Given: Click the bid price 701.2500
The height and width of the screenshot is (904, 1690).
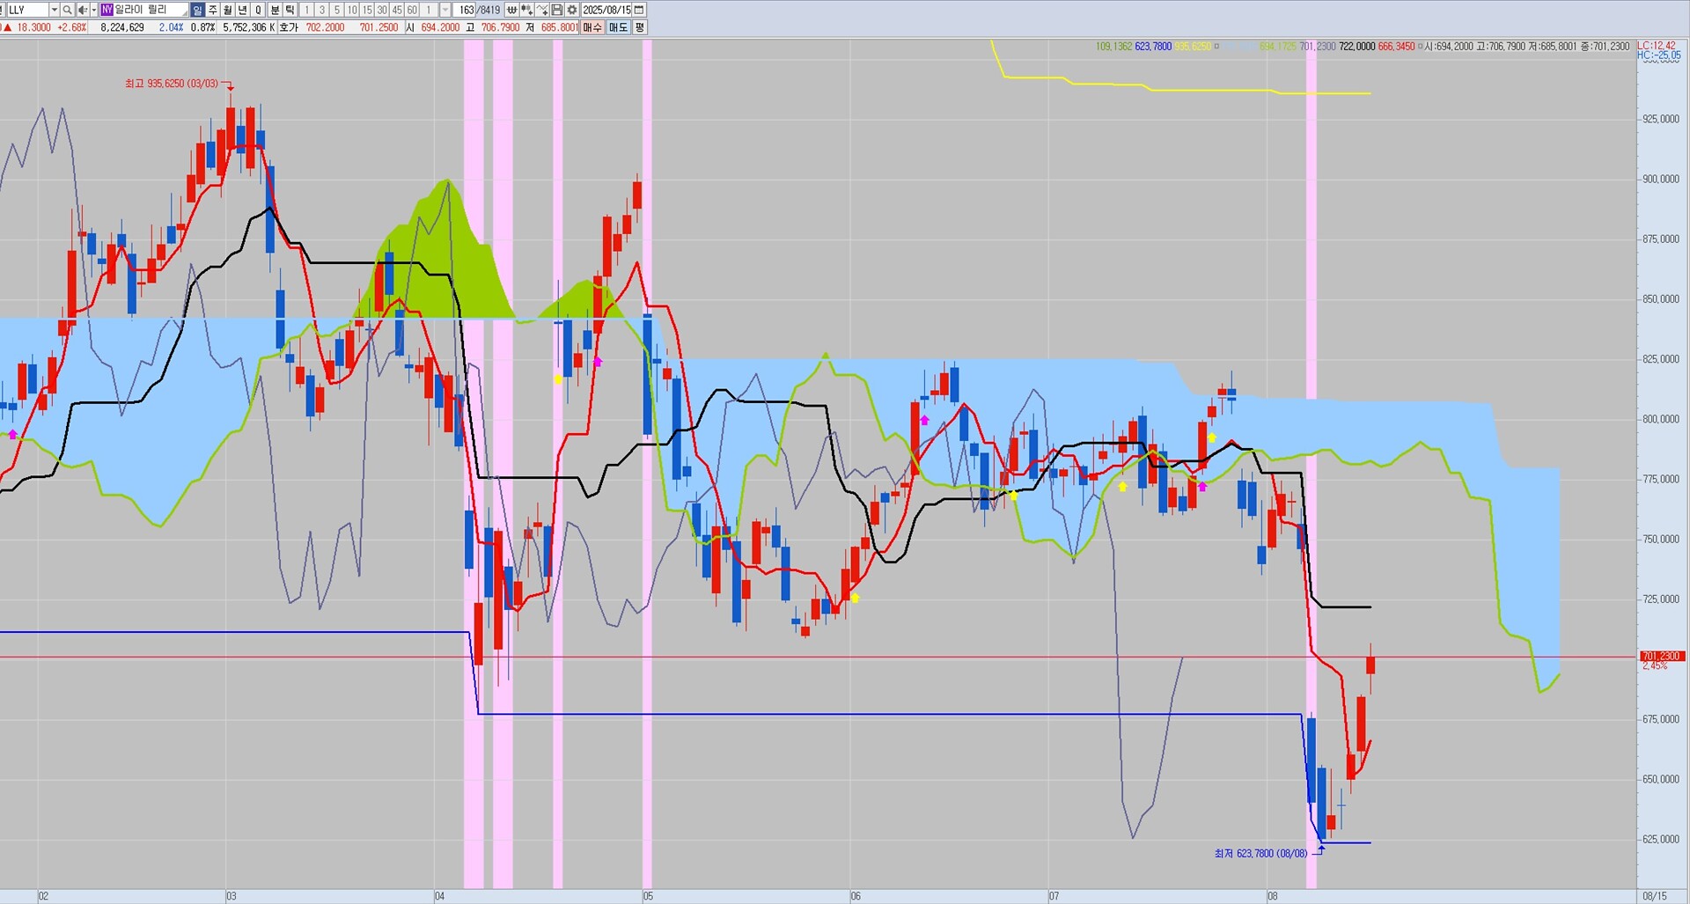Looking at the screenshot, I should coord(379,27).
